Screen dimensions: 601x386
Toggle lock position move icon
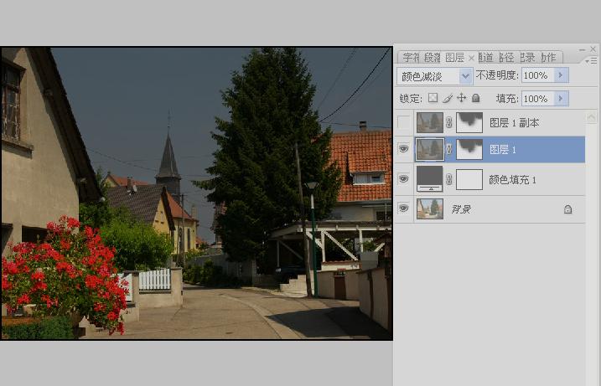click(x=462, y=98)
